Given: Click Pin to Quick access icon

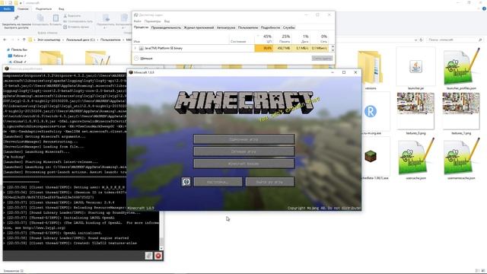Looking at the screenshot, I should tap(16, 18).
